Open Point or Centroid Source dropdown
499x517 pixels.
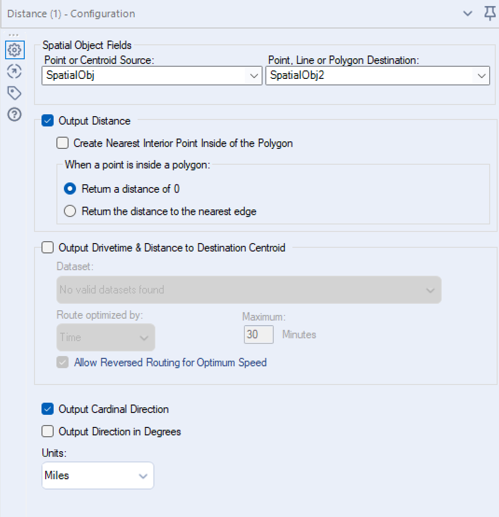pos(152,76)
